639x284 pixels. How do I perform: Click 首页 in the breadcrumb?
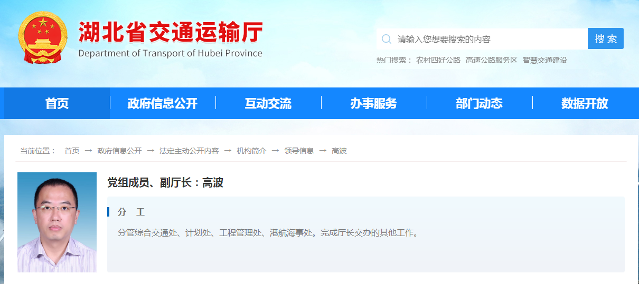tap(72, 151)
